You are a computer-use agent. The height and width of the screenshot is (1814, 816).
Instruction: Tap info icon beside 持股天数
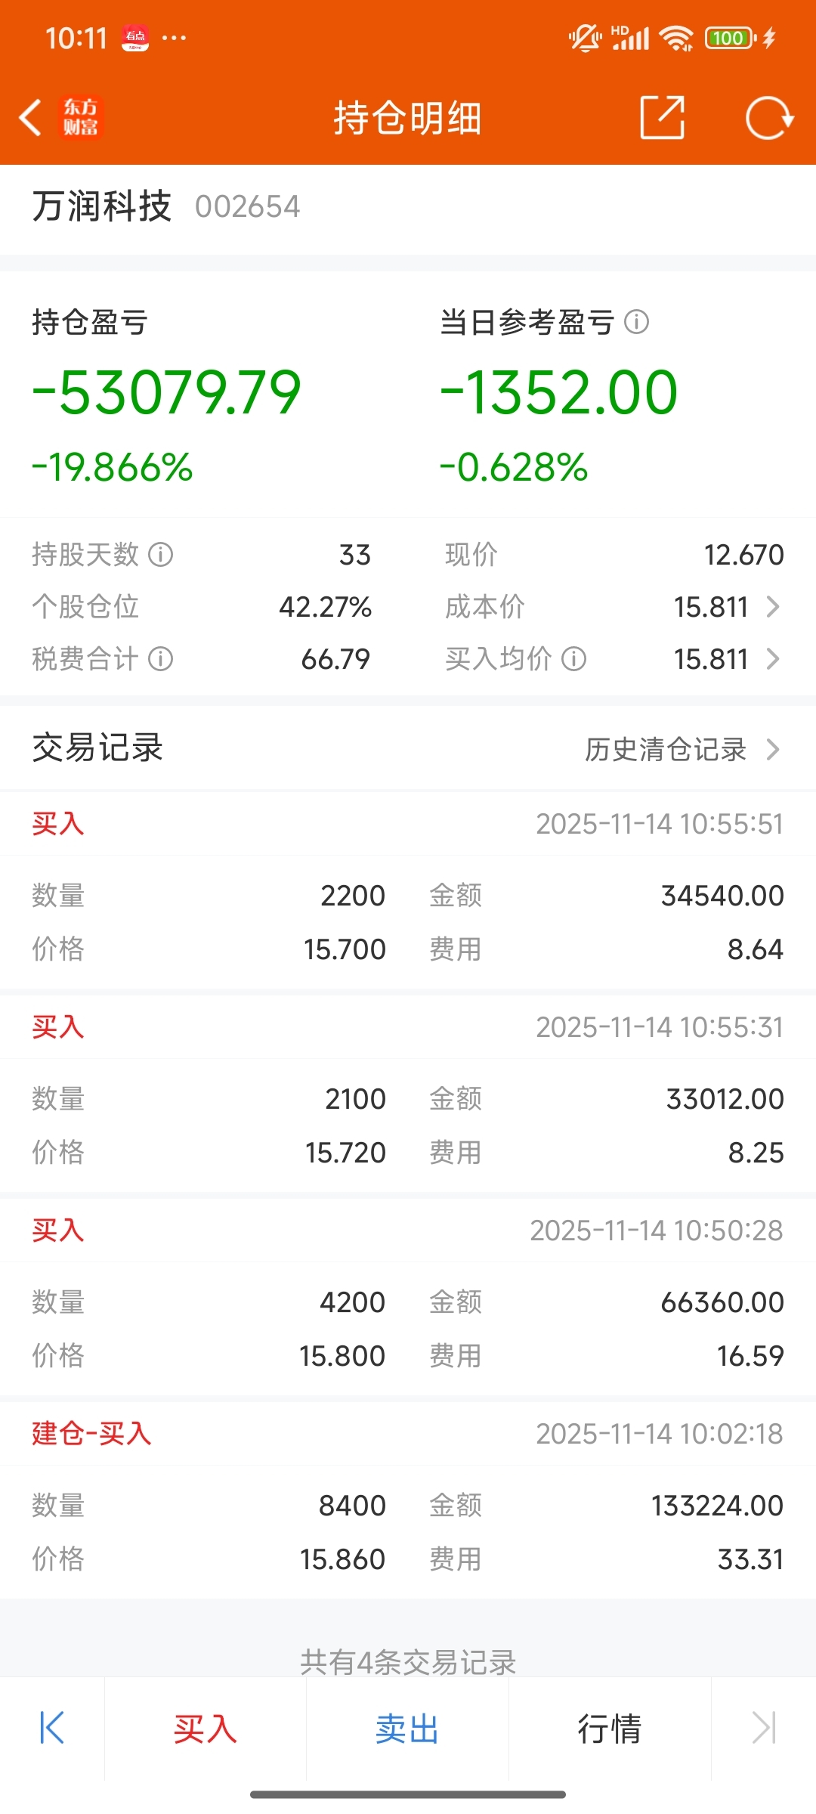point(160,555)
